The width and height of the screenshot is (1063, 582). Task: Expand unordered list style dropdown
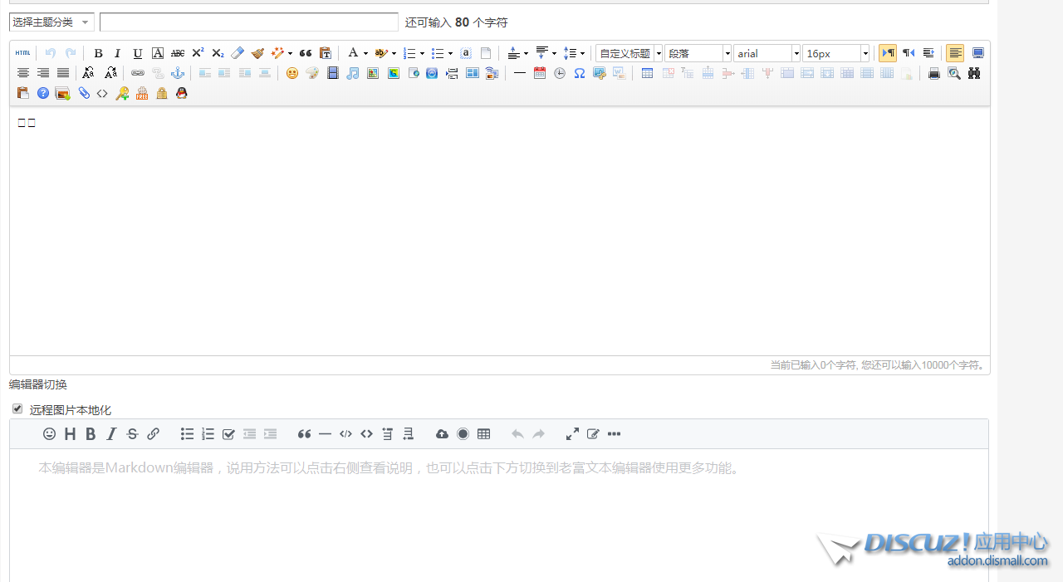[x=450, y=54]
